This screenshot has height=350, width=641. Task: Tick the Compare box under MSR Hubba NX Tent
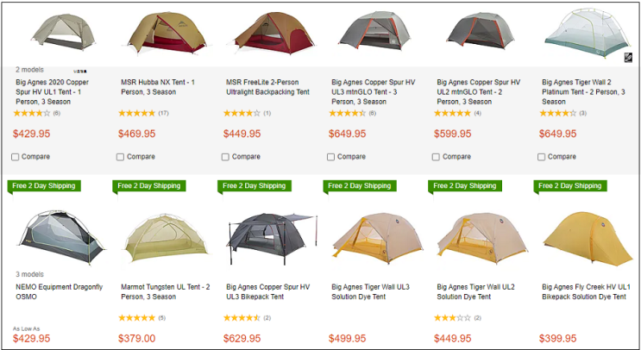point(122,157)
